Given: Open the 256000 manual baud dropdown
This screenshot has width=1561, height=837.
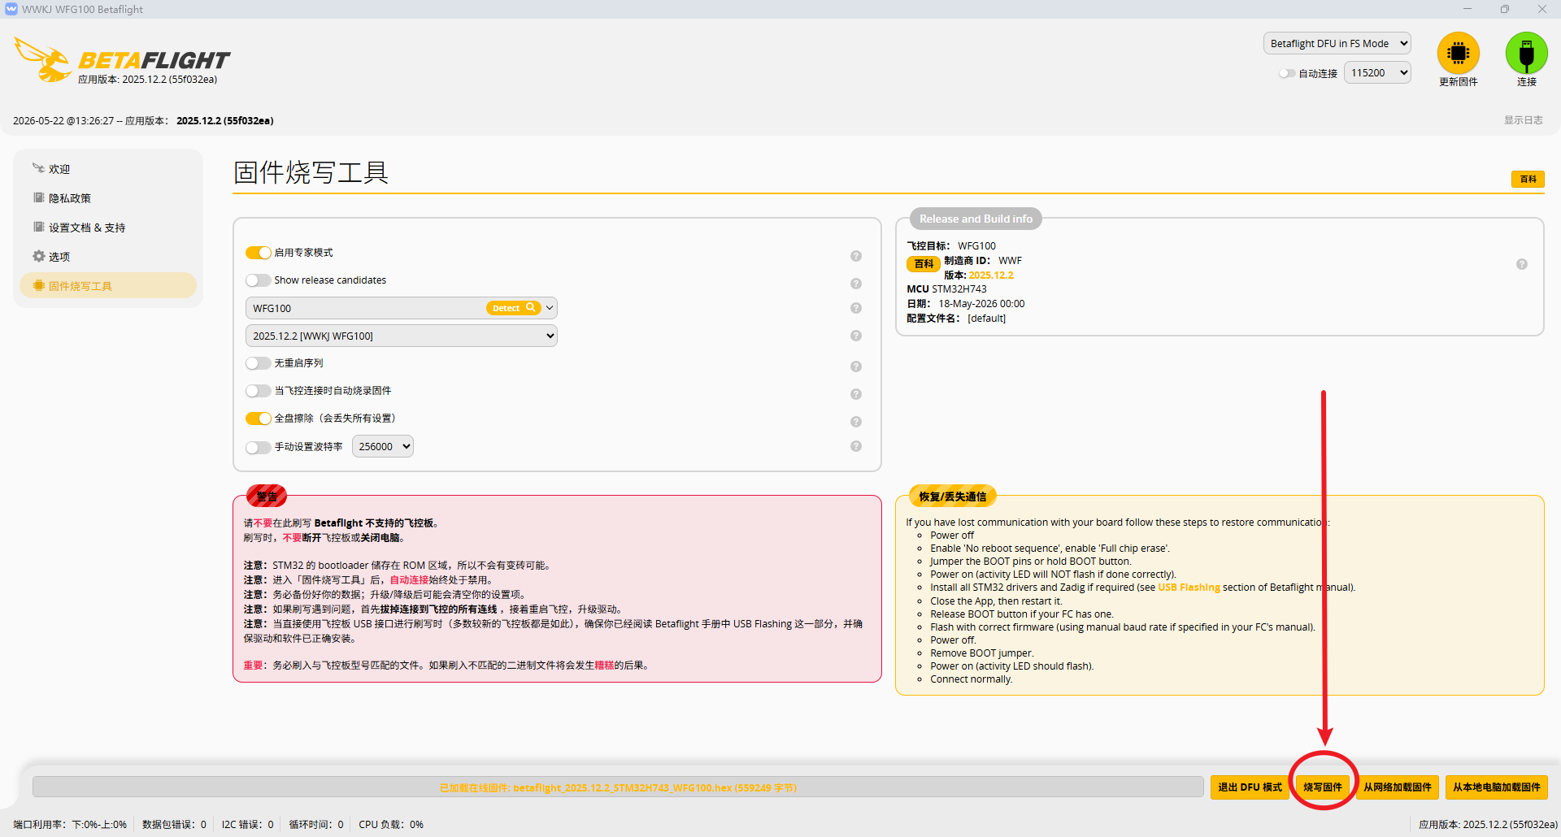Looking at the screenshot, I should [x=383, y=446].
